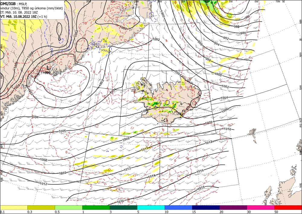Screen dimensions: 302x214
Task: Click the "0.3" legend tick value
Action: click(30, 212)
